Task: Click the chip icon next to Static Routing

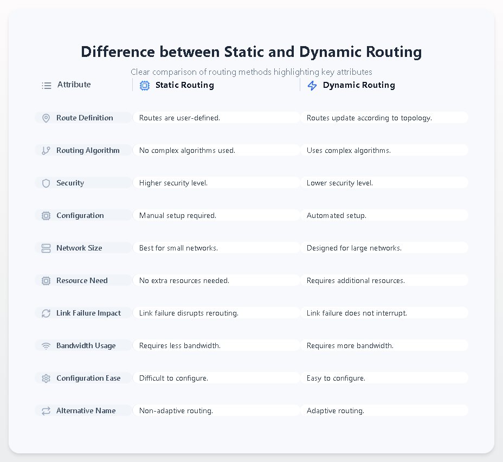Action: click(x=145, y=85)
